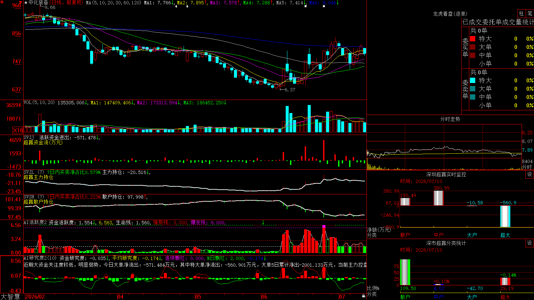The image size is (534, 300).
Task: Click the red 特大 buy-order legend square
Action: [x=473, y=39]
